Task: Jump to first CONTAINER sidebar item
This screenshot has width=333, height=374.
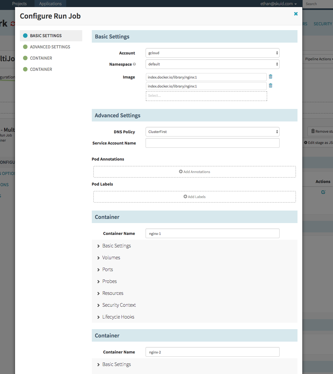Action: (51, 58)
